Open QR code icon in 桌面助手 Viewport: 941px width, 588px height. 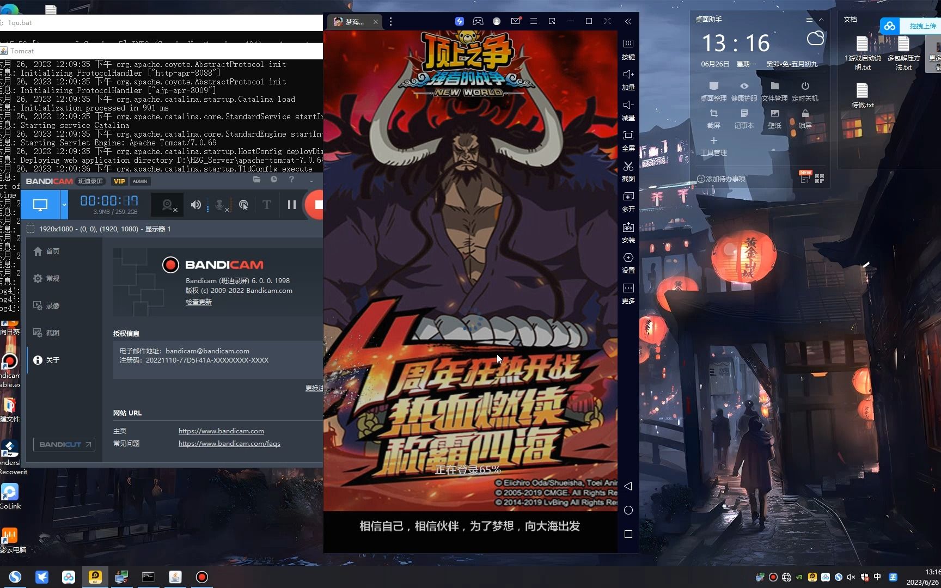(820, 178)
